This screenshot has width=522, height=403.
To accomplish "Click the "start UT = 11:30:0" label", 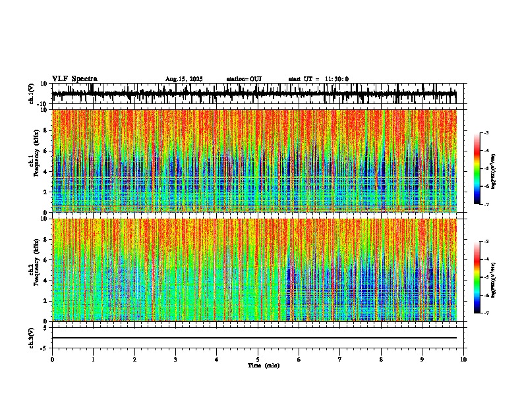I will [318, 79].
